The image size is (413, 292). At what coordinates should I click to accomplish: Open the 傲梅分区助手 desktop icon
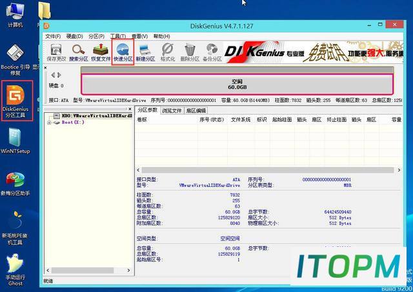point(15,183)
